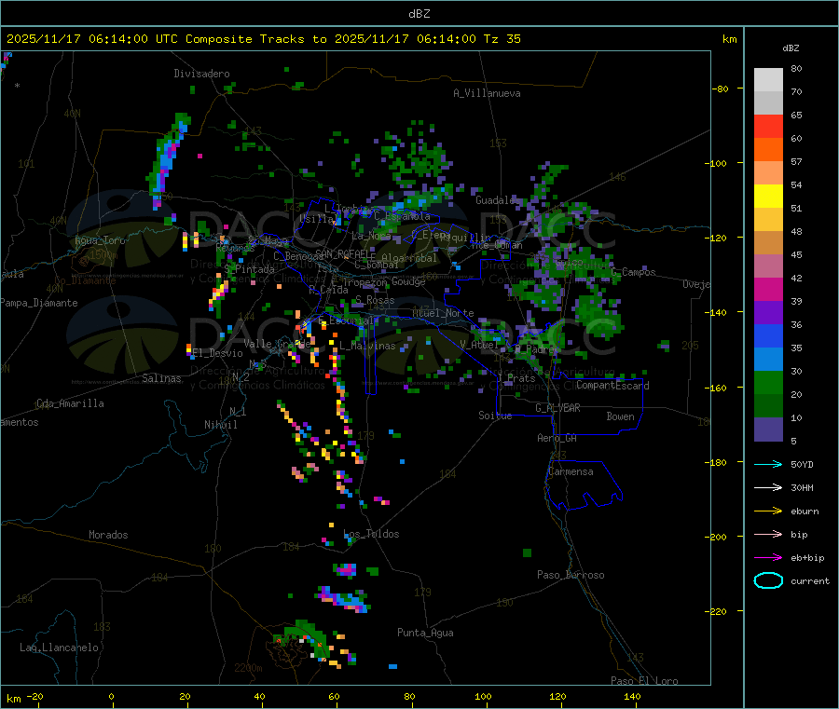Click the dBZ title at top
This screenshot has width=839, height=709.
coord(419,14)
